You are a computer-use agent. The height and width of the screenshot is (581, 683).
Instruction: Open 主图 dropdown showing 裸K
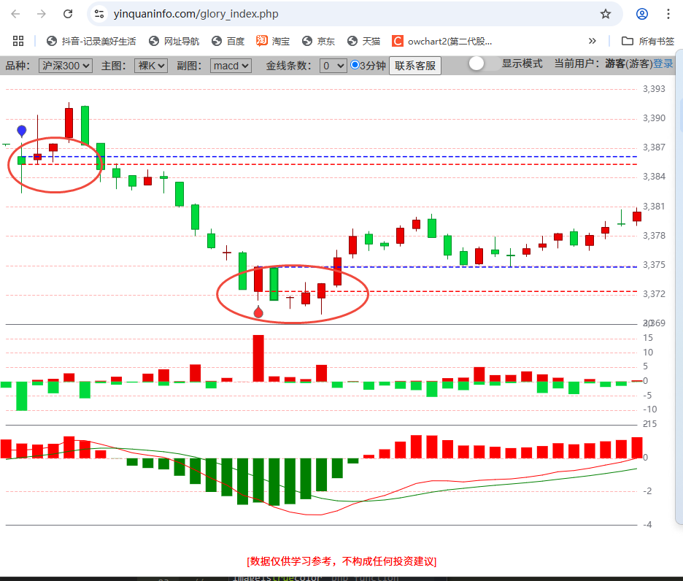pyautogui.click(x=151, y=66)
